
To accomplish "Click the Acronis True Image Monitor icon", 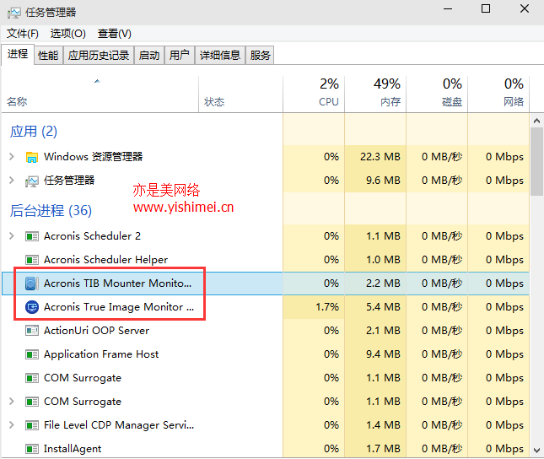I will pyautogui.click(x=32, y=307).
